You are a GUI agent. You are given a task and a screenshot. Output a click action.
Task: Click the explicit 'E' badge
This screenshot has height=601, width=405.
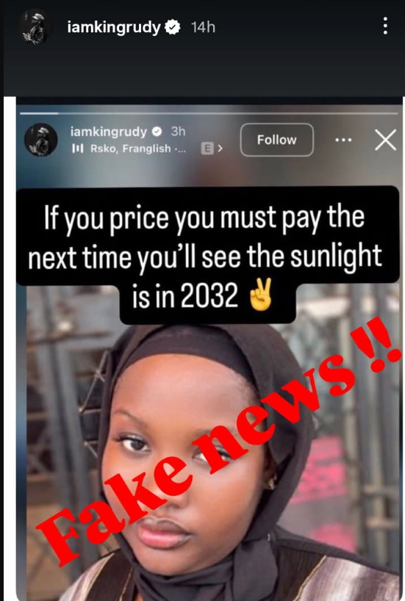(x=207, y=148)
